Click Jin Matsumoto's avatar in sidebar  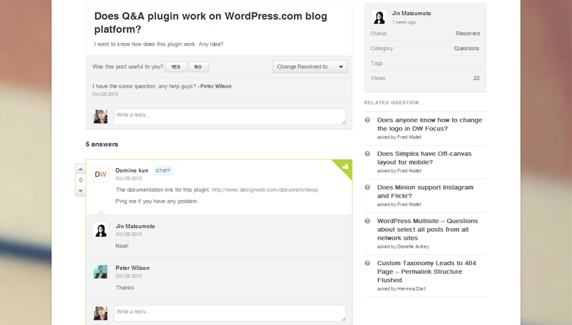379,17
